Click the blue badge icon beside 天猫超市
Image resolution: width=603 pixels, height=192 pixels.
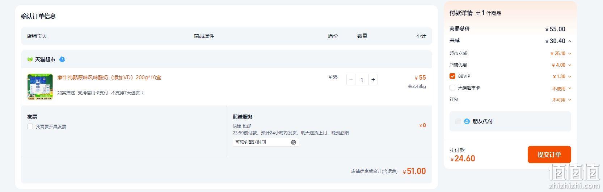tap(62, 59)
